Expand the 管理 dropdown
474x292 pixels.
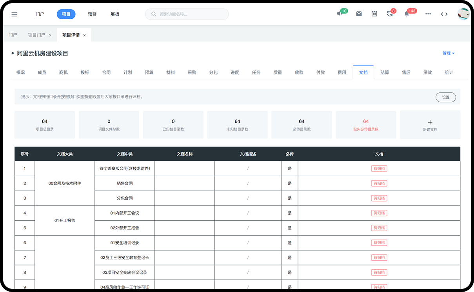pos(449,53)
